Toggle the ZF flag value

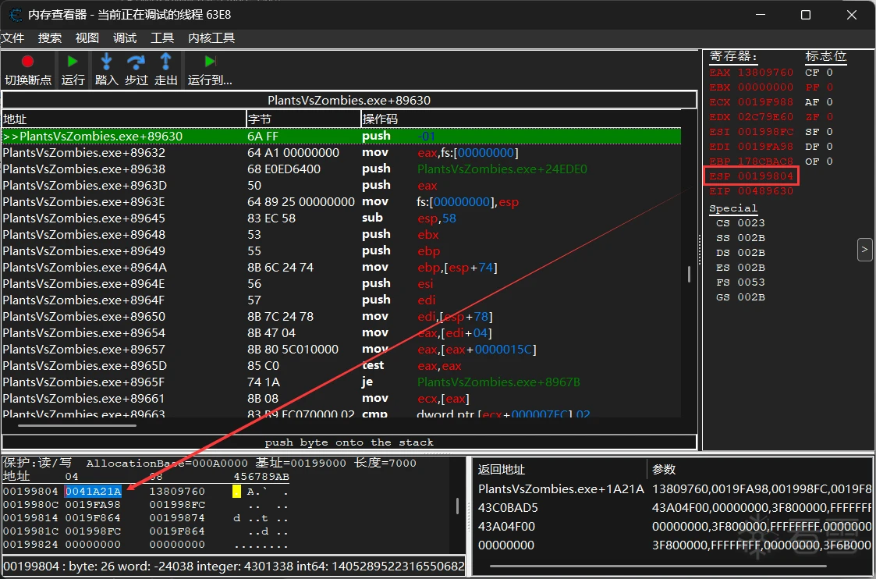click(819, 117)
